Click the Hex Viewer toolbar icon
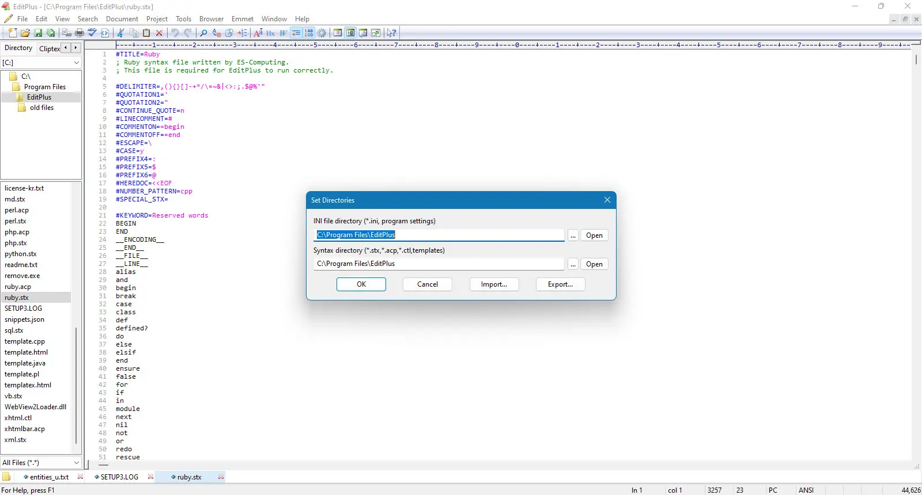922x495 pixels. click(x=271, y=33)
